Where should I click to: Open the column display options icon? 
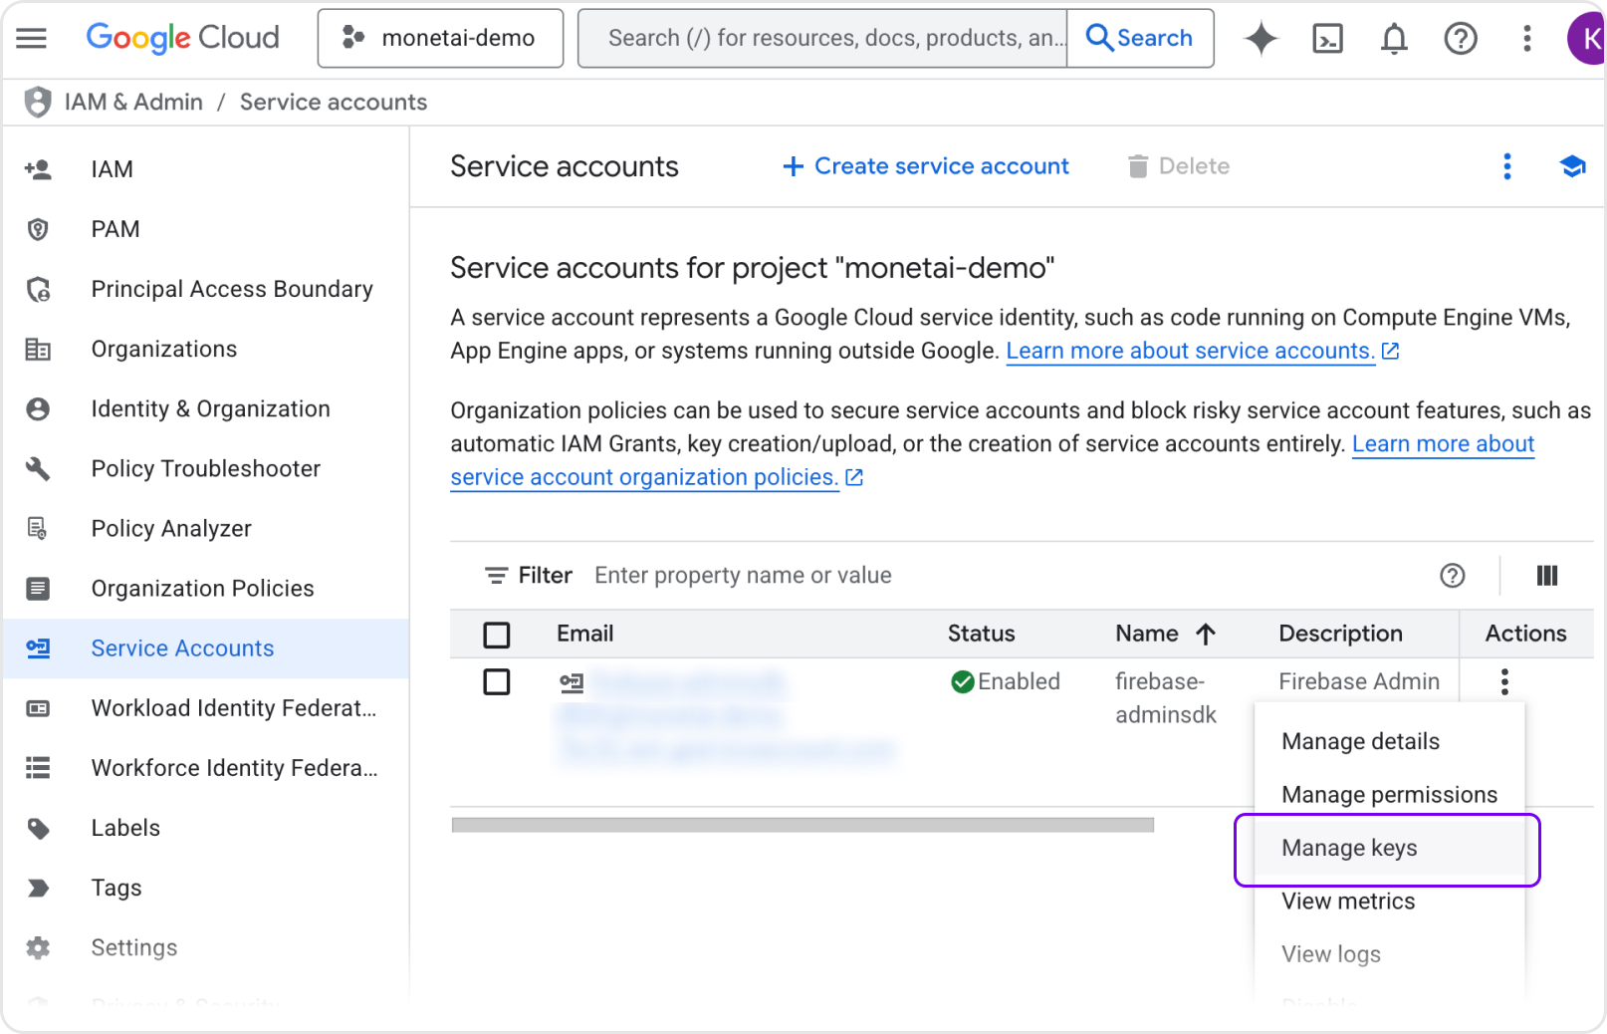click(1546, 576)
